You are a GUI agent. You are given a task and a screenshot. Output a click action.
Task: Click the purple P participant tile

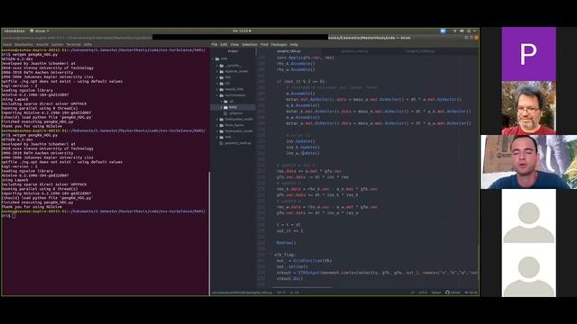[x=529, y=54]
